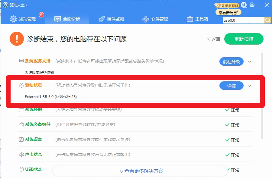Click 正常 status for 系统必备组件
The height and width of the screenshot is (179, 272).
[x=232, y=125]
